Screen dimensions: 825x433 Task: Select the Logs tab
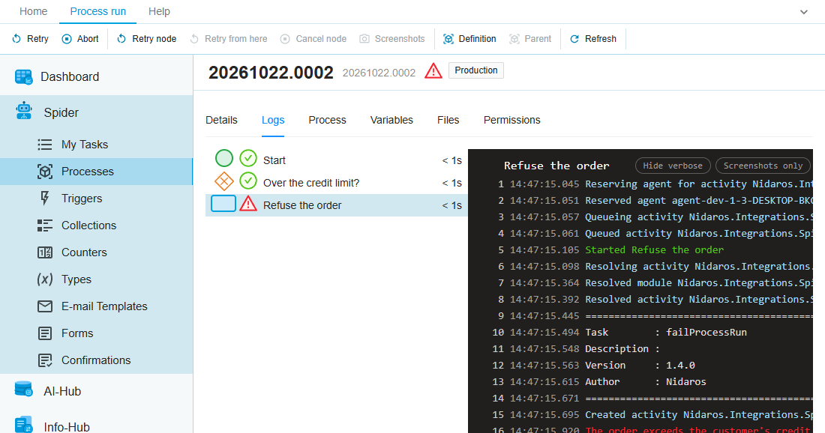(x=272, y=120)
